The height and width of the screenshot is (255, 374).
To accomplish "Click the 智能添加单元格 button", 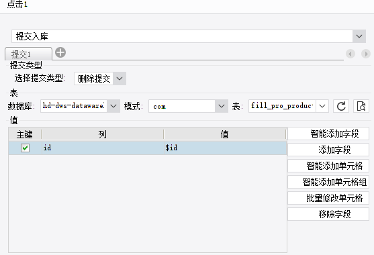I will pyautogui.click(x=328, y=166).
